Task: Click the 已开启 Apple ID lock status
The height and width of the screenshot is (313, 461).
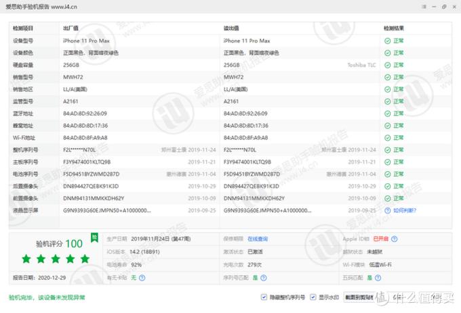Action: 381,239
